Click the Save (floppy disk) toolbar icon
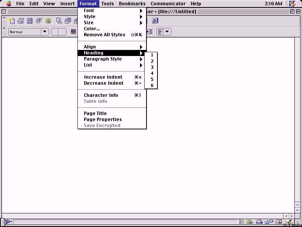This screenshot has height=227, width=302. (30, 21)
